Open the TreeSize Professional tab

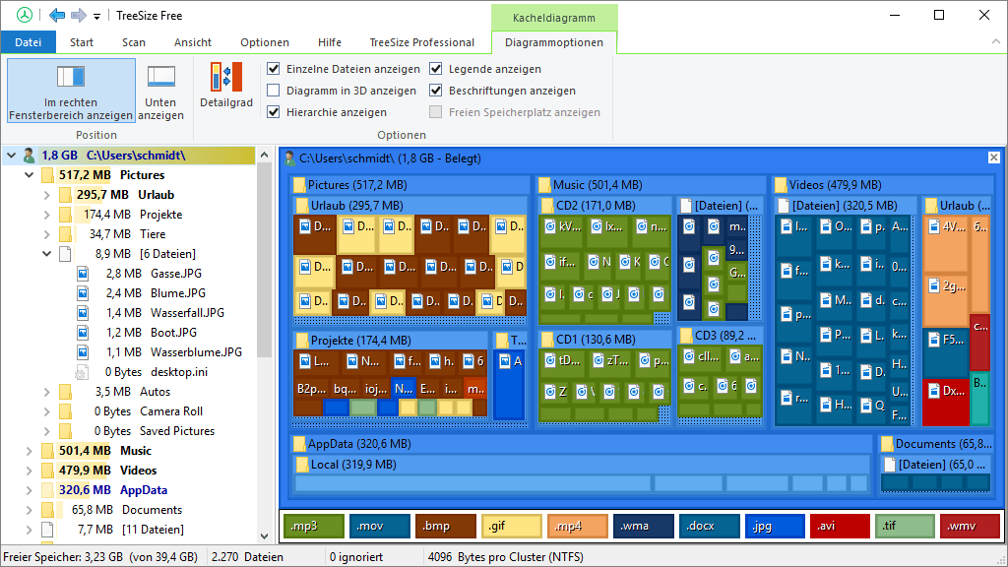tap(421, 42)
